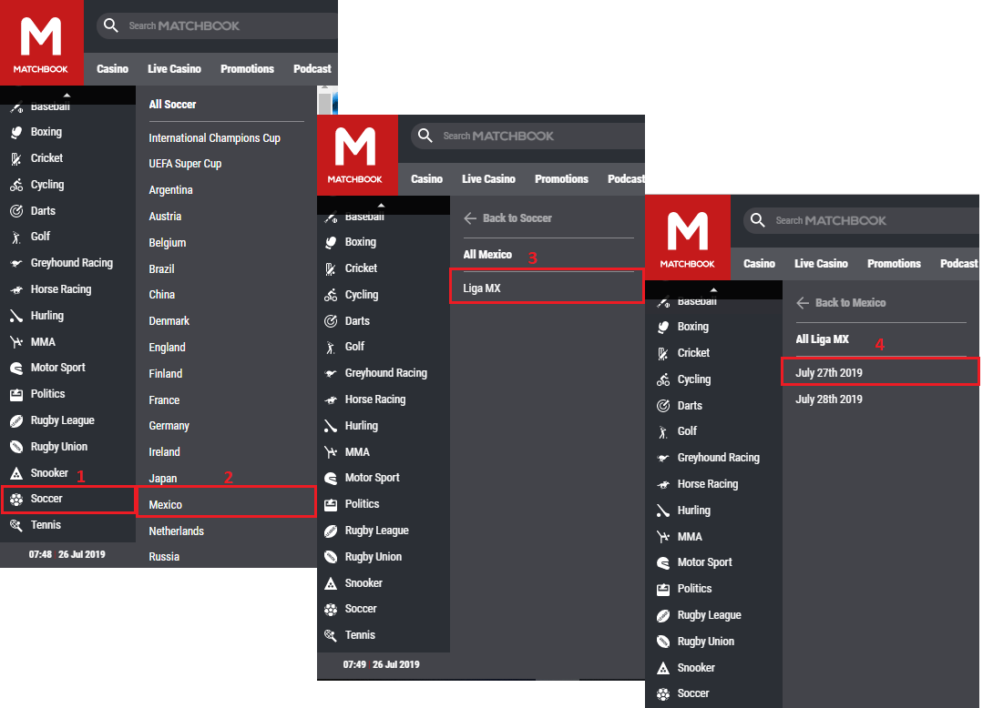This screenshot has width=993, height=708.
Task: Collapse sports list arrow in left screenshot
Action: [x=67, y=95]
